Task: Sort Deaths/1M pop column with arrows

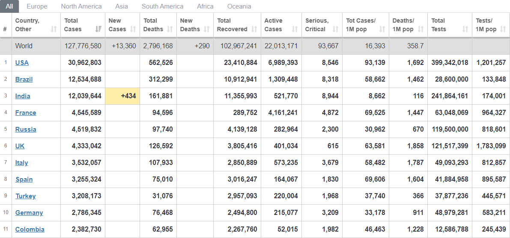Action: tap(421, 29)
